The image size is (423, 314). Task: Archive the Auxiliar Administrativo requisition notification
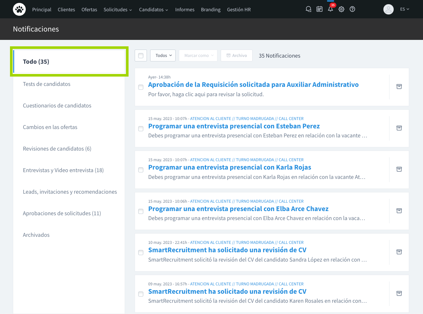(399, 87)
